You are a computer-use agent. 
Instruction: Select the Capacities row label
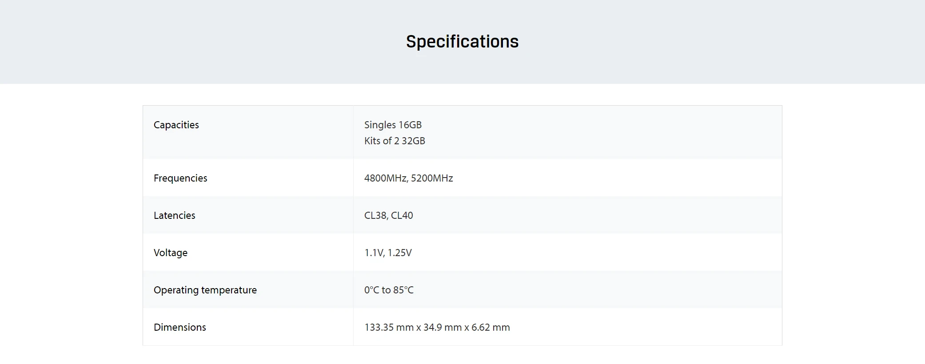176,125
